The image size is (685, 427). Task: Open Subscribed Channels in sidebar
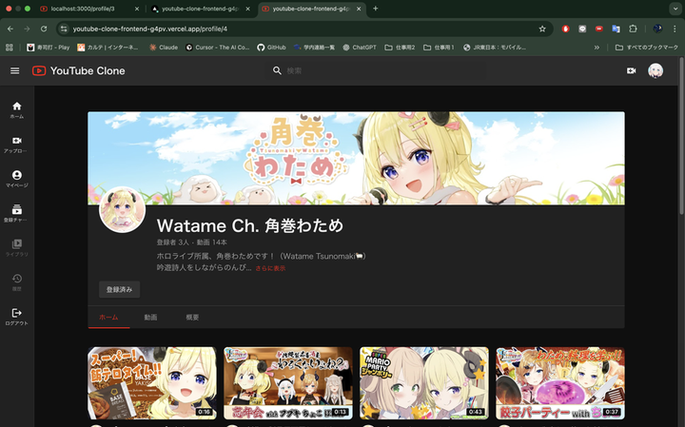pyautogui.click(x=16, y=213)
